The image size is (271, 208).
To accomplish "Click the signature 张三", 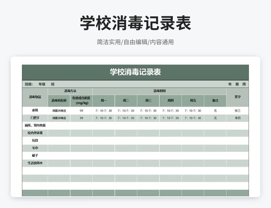I will click(237, 111).
